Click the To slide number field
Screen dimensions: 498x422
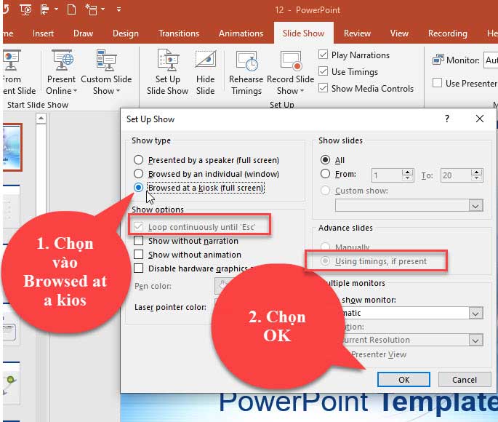[x=456, y=175]
